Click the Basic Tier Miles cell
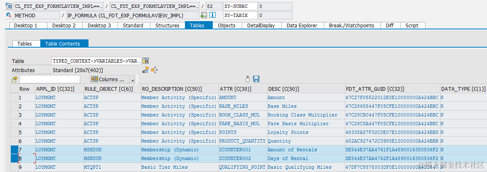This screenshot has height=172, width=487. [x=180, y=167]
